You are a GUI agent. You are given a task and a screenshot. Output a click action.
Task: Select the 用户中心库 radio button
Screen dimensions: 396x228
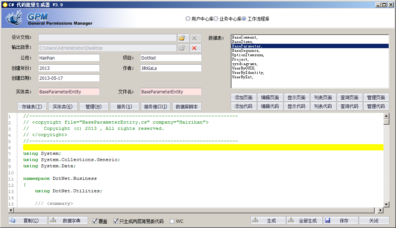click(188, 19)
